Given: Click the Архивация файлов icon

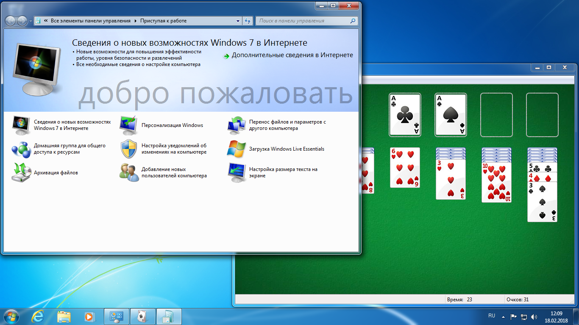Looking at the screenshot, I should click(21, 172).
